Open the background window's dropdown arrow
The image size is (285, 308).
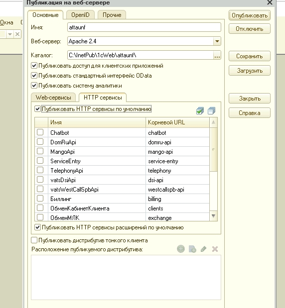click(9, 34)
